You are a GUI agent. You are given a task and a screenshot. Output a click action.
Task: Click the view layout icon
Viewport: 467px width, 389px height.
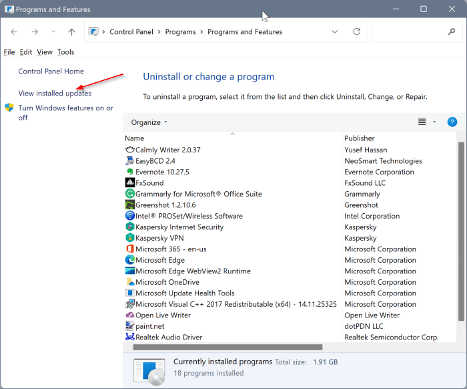click(422, 122)
